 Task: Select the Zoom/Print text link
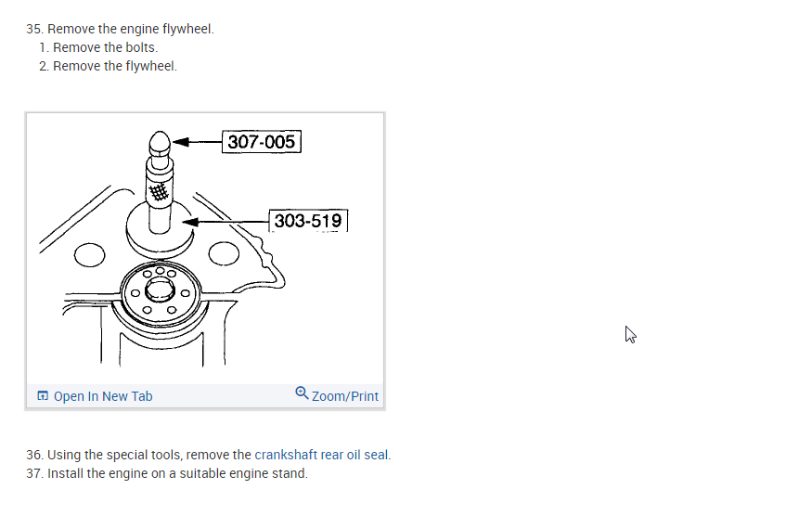coord(345,396)
